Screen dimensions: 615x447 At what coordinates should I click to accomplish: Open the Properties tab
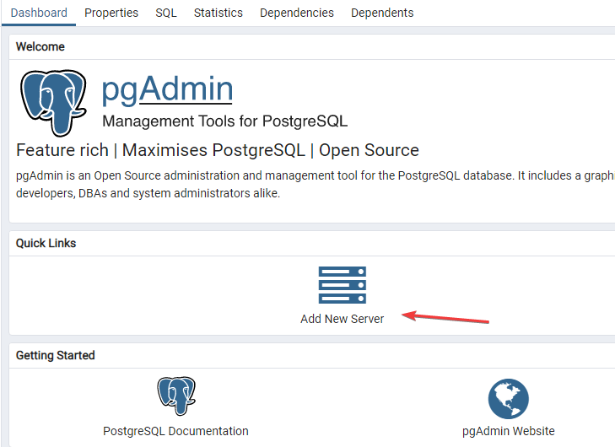pos(111,13)
